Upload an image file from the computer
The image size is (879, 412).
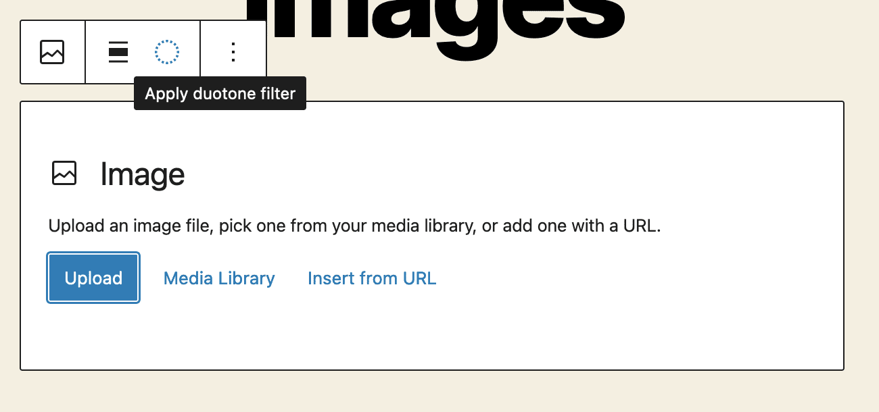point(93,278)
